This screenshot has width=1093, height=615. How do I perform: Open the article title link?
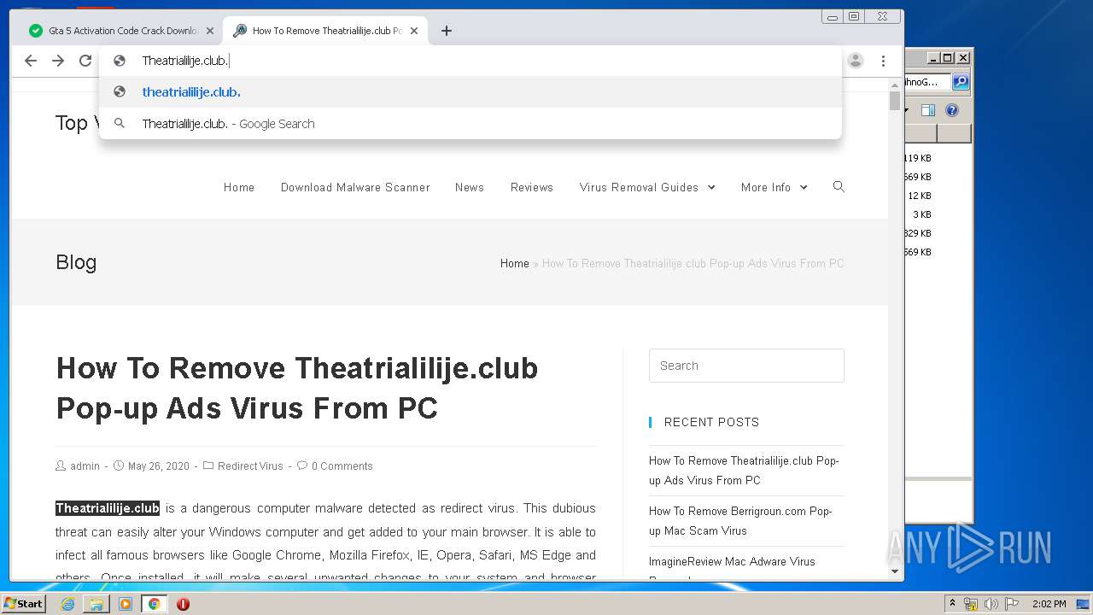coord(297,388)
